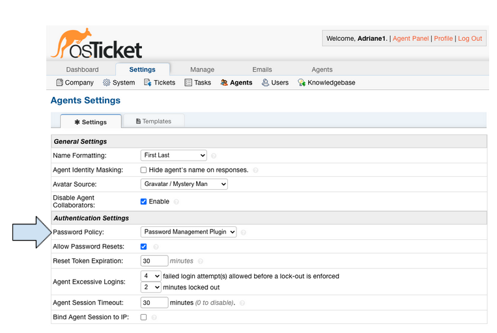Click the Log Out link
This screenshot has height=333, width=497.
coord(470,38)
